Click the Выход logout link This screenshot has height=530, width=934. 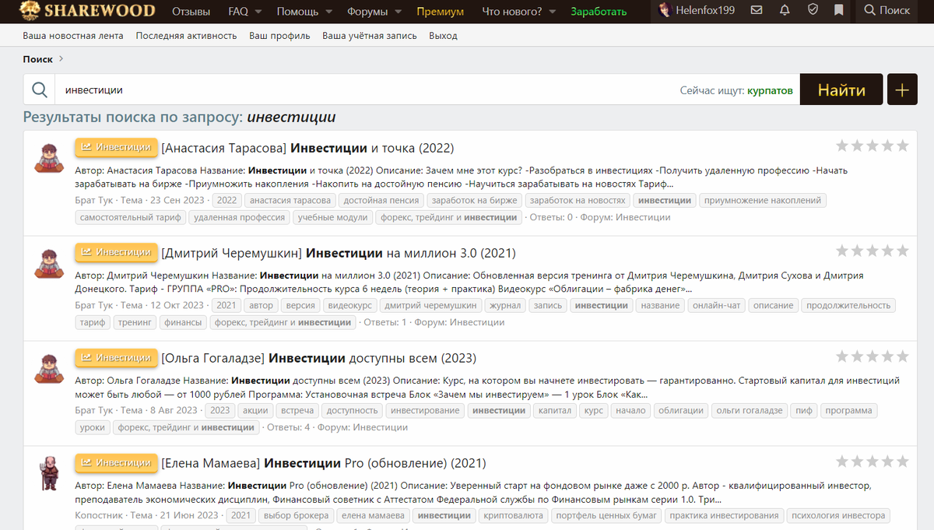point(443,36)
